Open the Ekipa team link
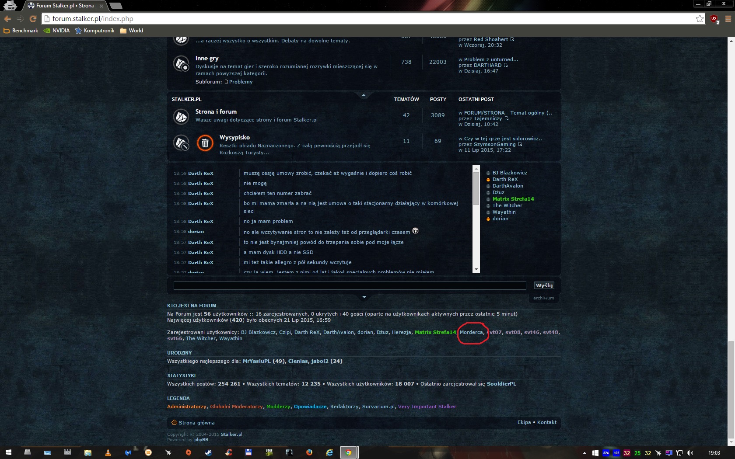Screen dimensions: 735x459 click(x=524, y=422)
